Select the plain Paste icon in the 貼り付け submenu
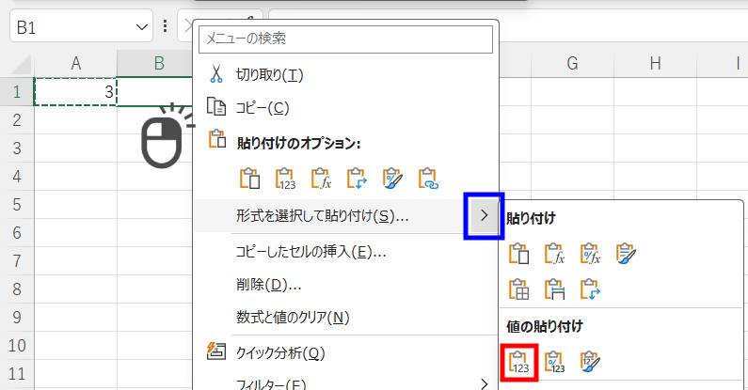The width and height of the screenshot is (748, 390). pyautogui.click(x=518, y=254)
